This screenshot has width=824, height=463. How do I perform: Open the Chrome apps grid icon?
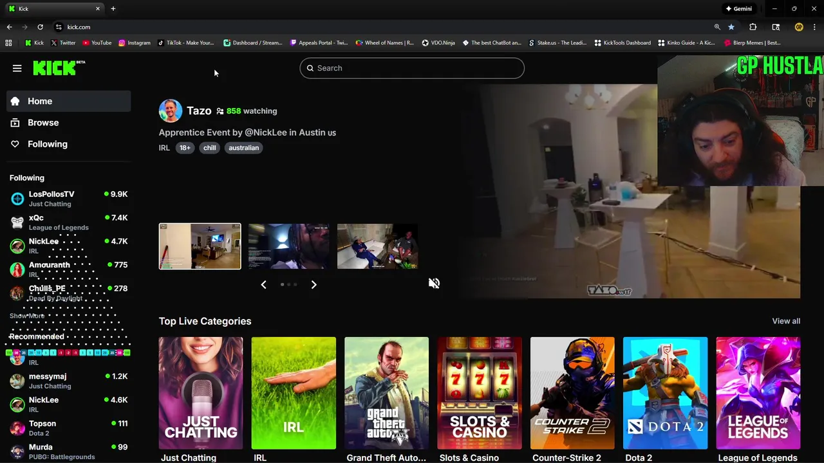8,43
